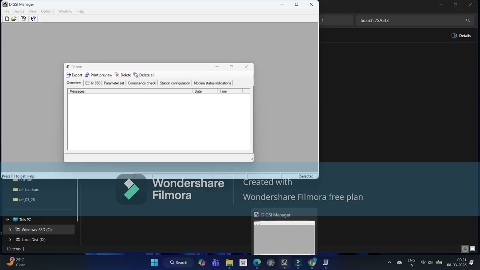The height and width of the screenshot is (270, 480).
Task: Switch to the Consistency check tab
Action: [x=142, y=83]
